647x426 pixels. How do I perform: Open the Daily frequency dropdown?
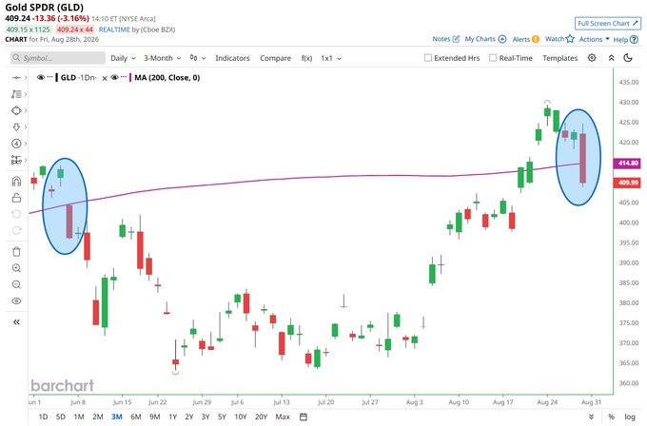123,58
